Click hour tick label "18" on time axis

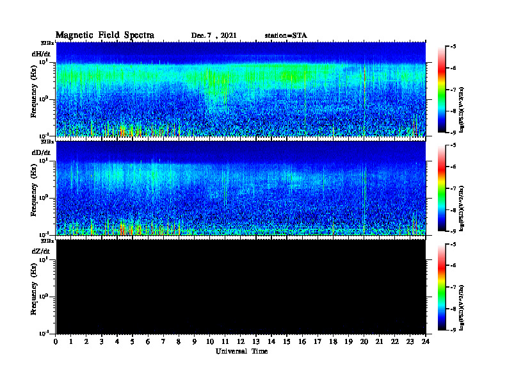(333, 341)
